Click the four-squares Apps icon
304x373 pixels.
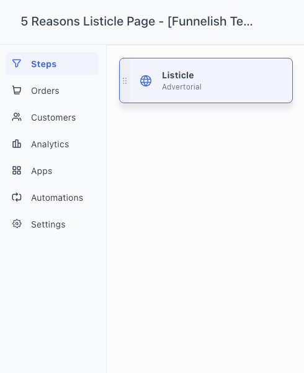click(17, 170)
